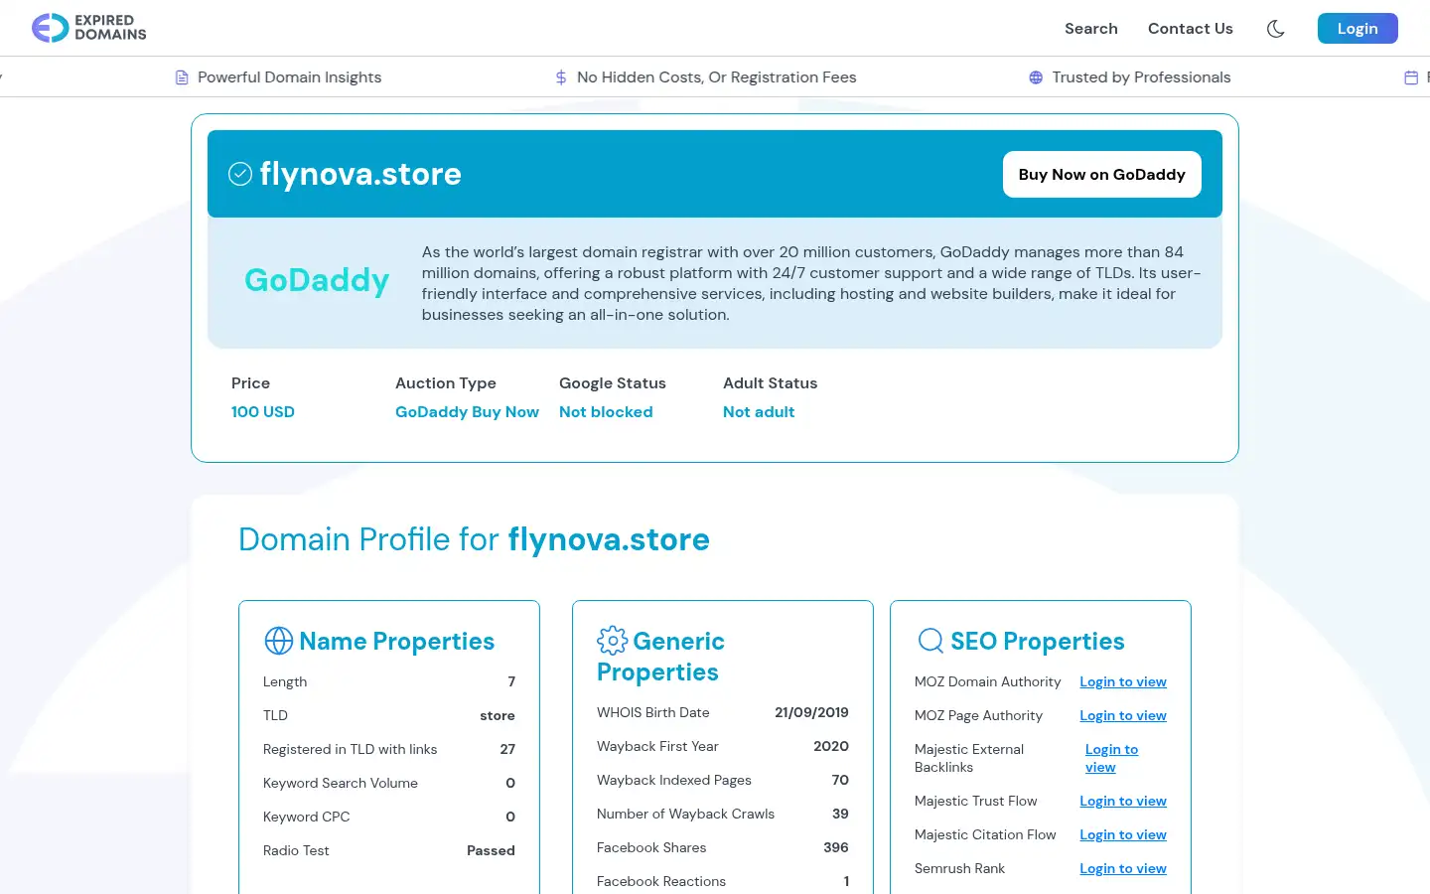Click the Facebook Shares value 396
This screenshot has height=894, width=1430.
[836, 848]
